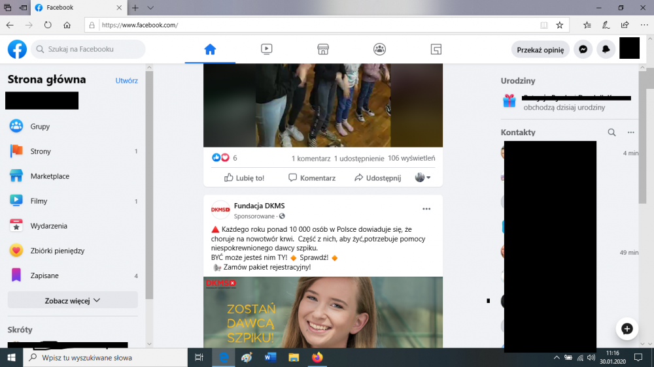Open the profile selector dropdown beside Udostępnij
Screen dimensions: 654x367
pyautogui.click(x=423, y=178)
